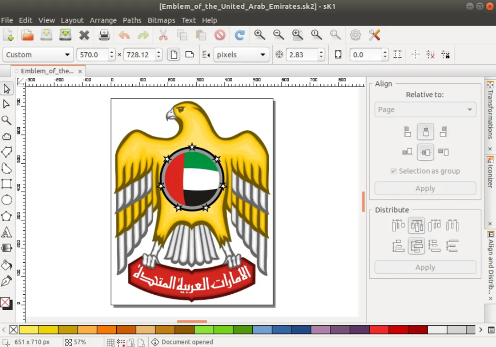Close the Iconizer side panel tab
496x347 pixels.
(x=490, y=224)
